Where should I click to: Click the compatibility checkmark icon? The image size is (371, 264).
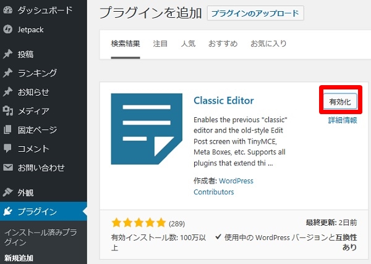218,237
